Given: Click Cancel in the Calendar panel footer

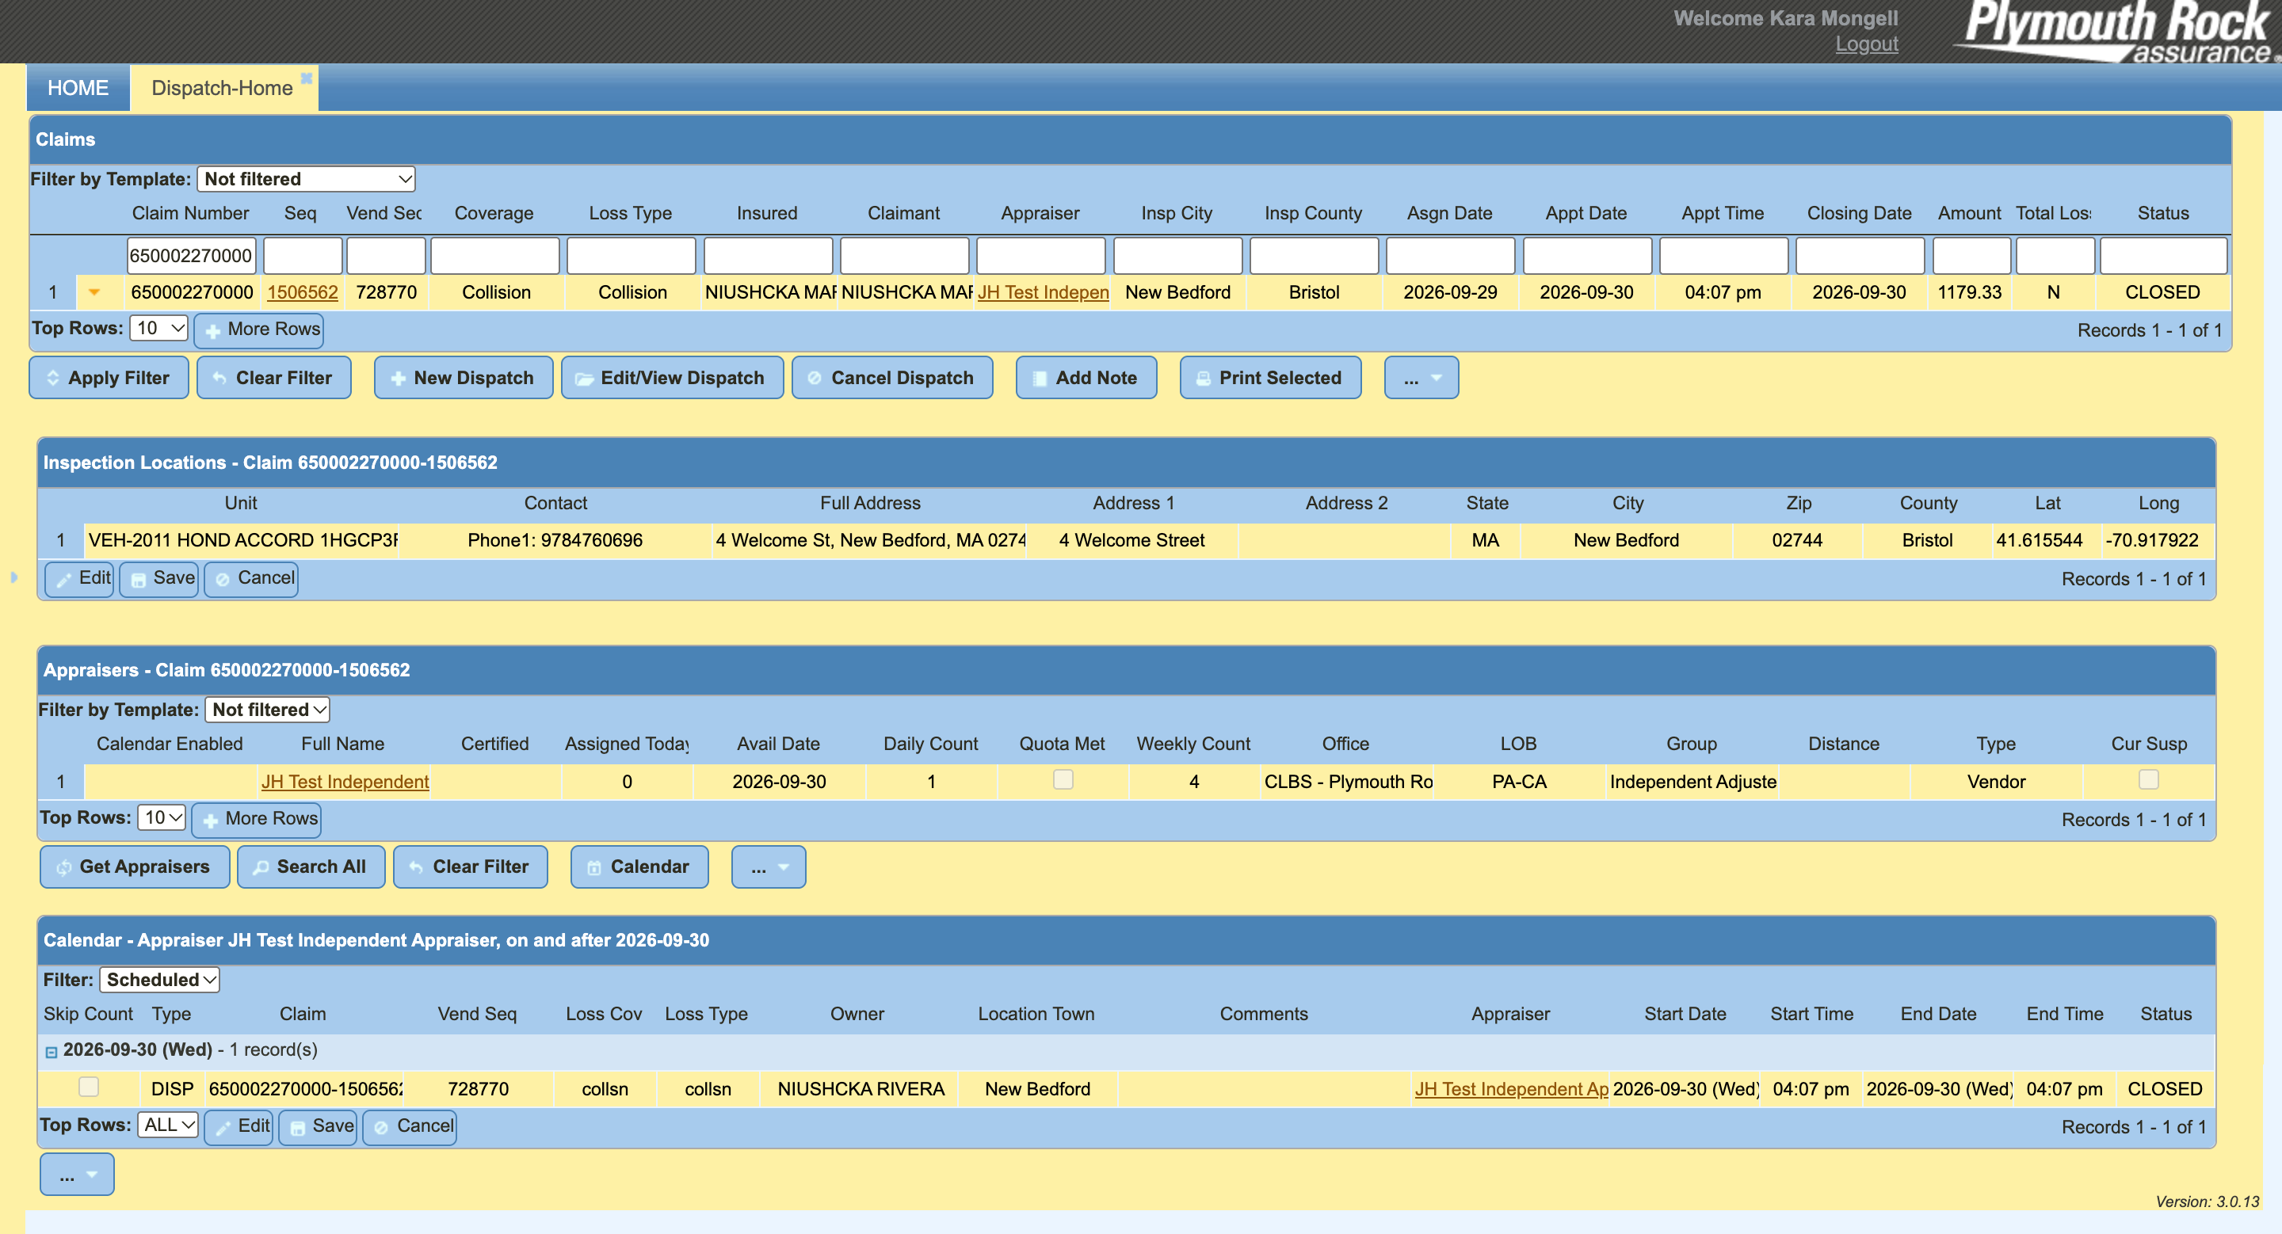Looking at the screenshot, I should [x=410, y=1128].
